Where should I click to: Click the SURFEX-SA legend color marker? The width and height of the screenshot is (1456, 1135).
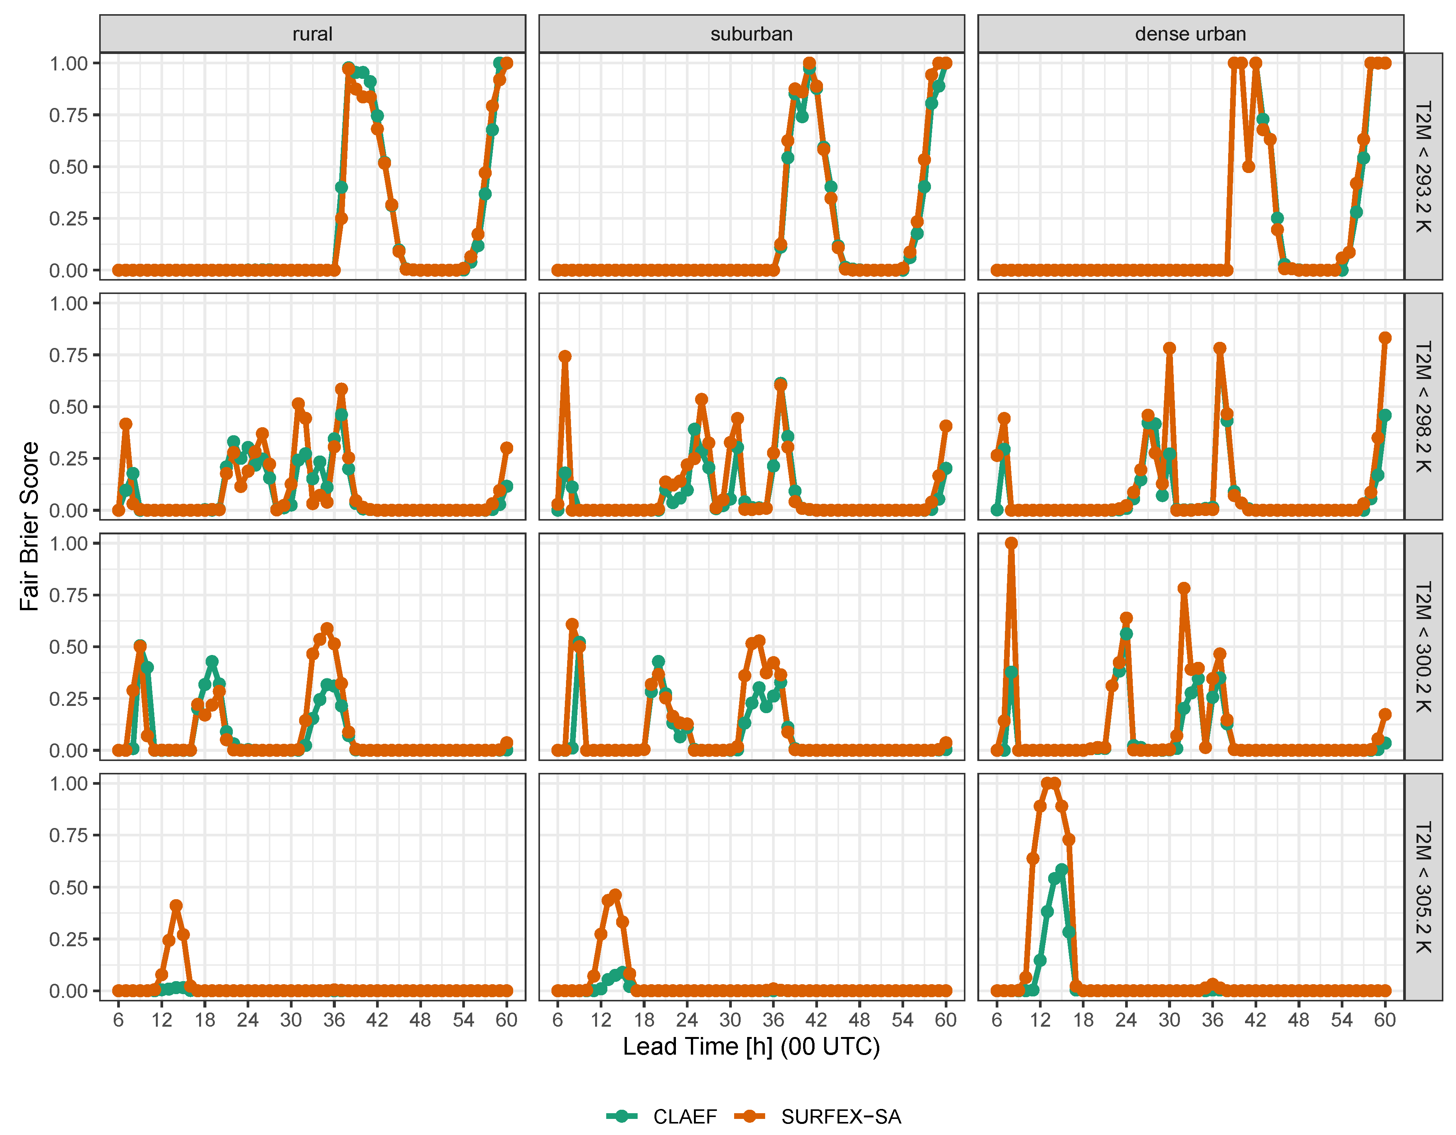pyautogui.click(x=749, y=1116)
